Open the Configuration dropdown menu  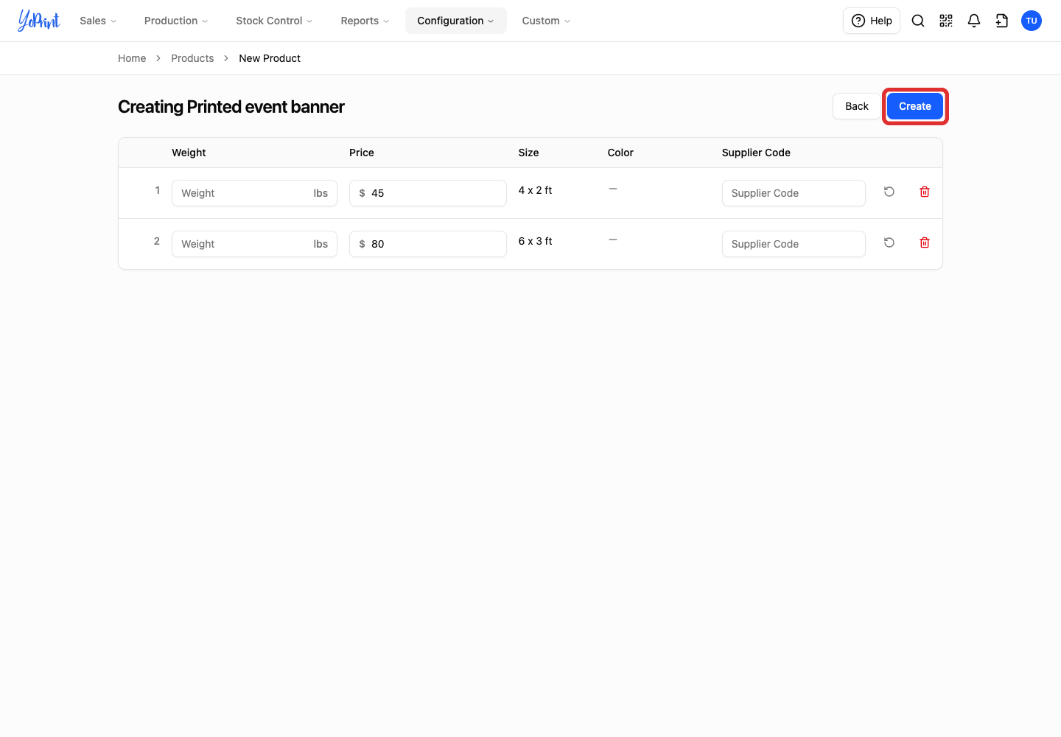pyautogui.click(x=456, y=21)
